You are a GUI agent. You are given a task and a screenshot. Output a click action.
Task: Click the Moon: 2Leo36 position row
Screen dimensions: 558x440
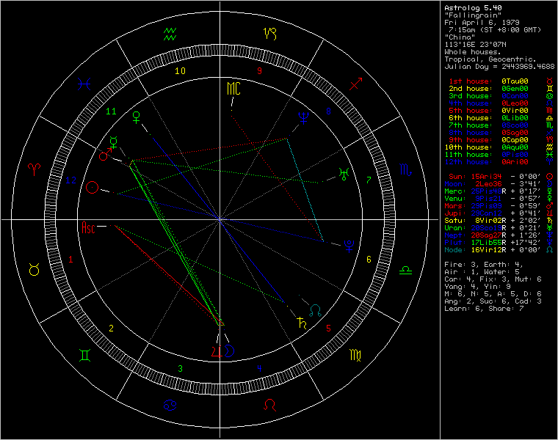499,184
